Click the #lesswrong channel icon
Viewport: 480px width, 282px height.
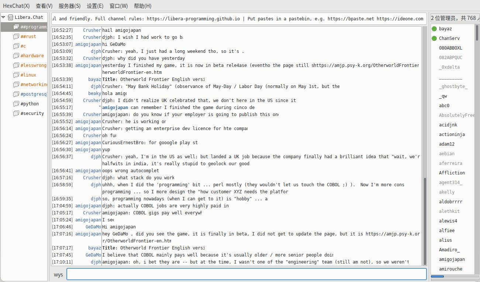coord(16,65)
